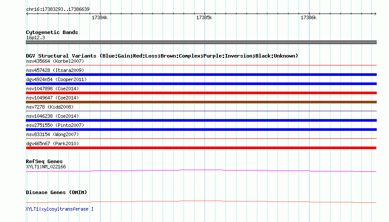Select variant label nsv457428 (Itsara2009)
This screenshot has height=222, width=389.
[55, 70]
